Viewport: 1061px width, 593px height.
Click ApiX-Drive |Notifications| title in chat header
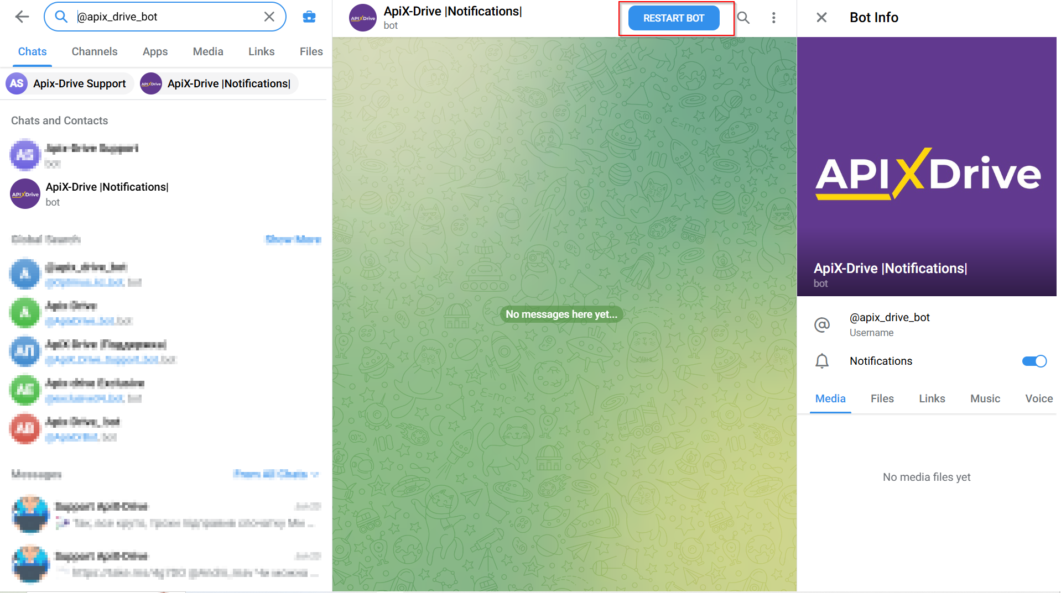453,12
